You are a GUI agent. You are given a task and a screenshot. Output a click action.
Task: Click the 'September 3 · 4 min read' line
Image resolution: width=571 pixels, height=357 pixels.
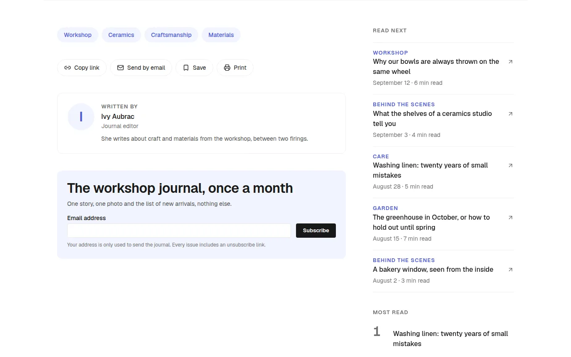pyautogui.click(x=406, y=135)
